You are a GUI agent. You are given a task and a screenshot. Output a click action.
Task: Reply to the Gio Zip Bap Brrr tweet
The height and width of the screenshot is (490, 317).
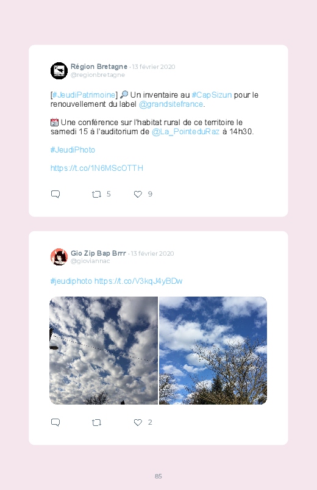pyautogui.click(x=55, y=422)
